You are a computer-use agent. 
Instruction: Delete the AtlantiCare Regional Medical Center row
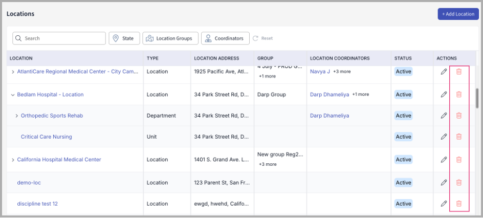tap(459, 72)
